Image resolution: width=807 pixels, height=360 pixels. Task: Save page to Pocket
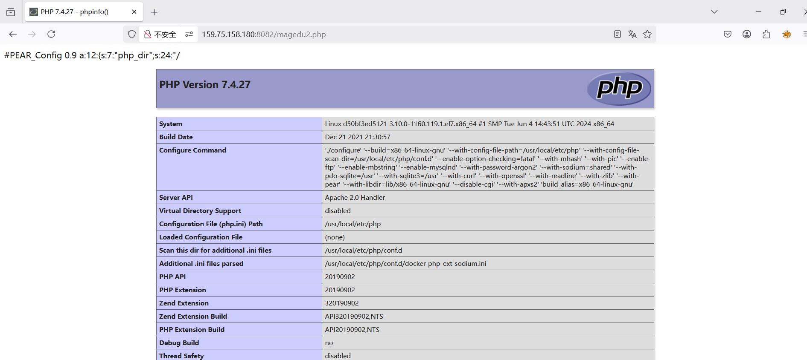pos(728,34)
